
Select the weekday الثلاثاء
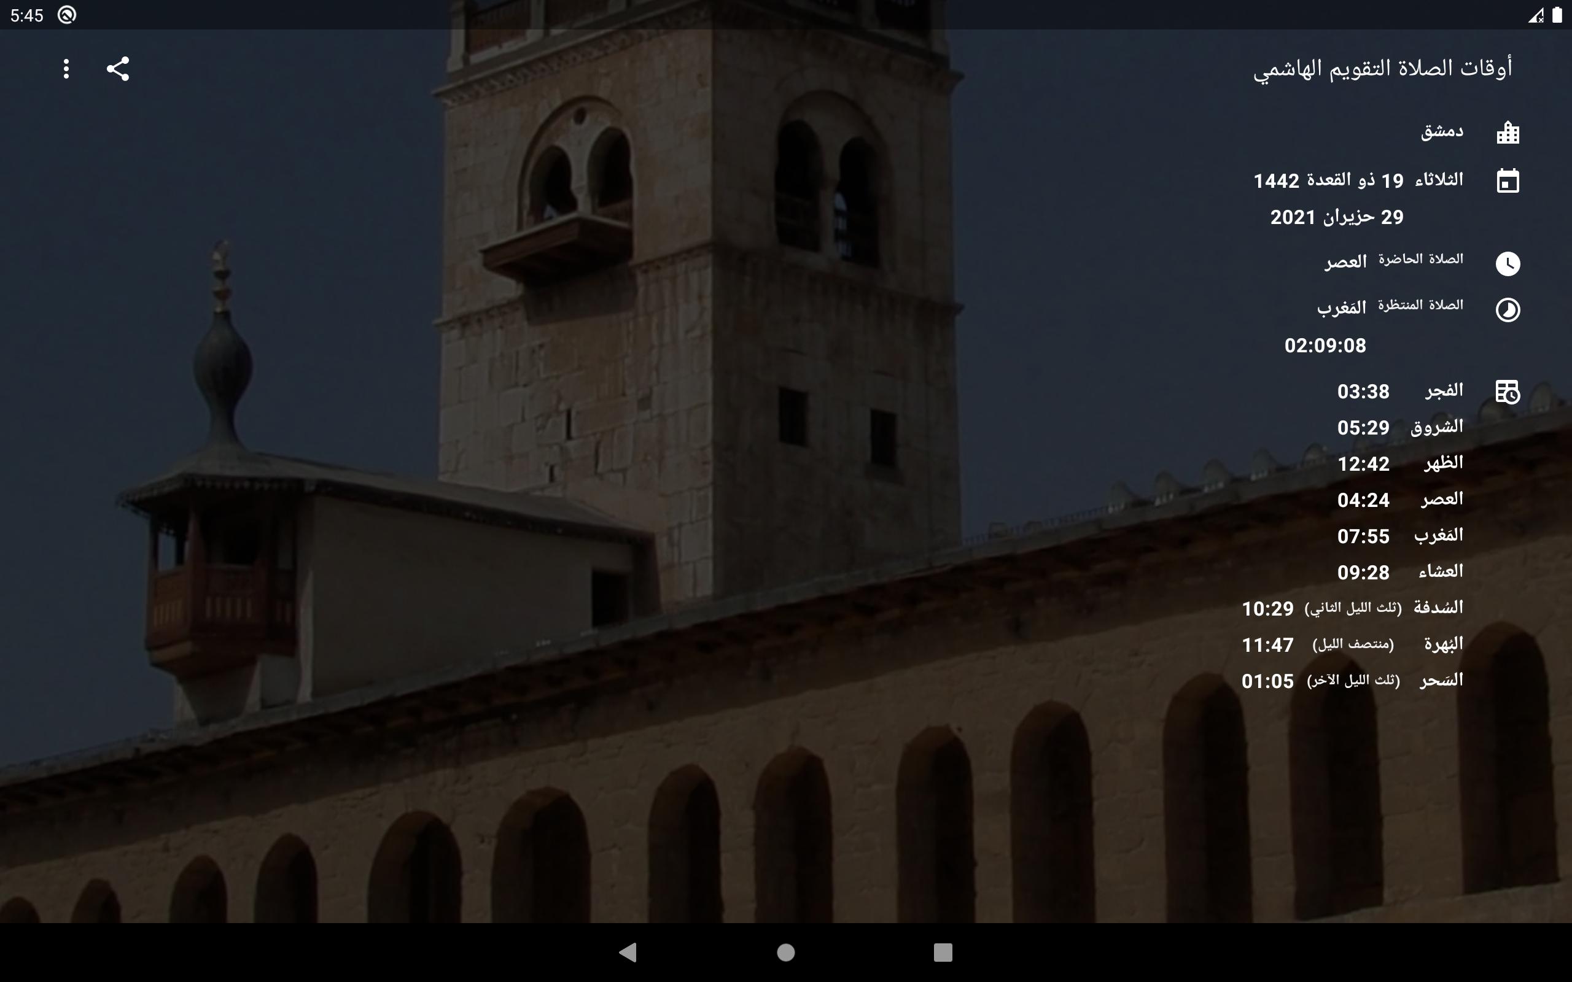click(1439, 179)
